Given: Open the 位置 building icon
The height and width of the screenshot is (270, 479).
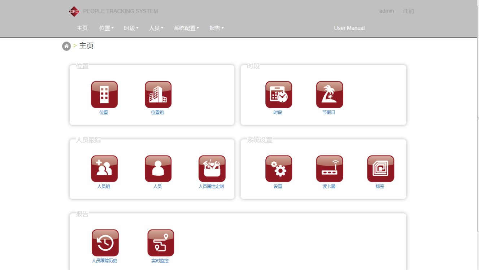Looking at the screenshot, I should 104,95.
